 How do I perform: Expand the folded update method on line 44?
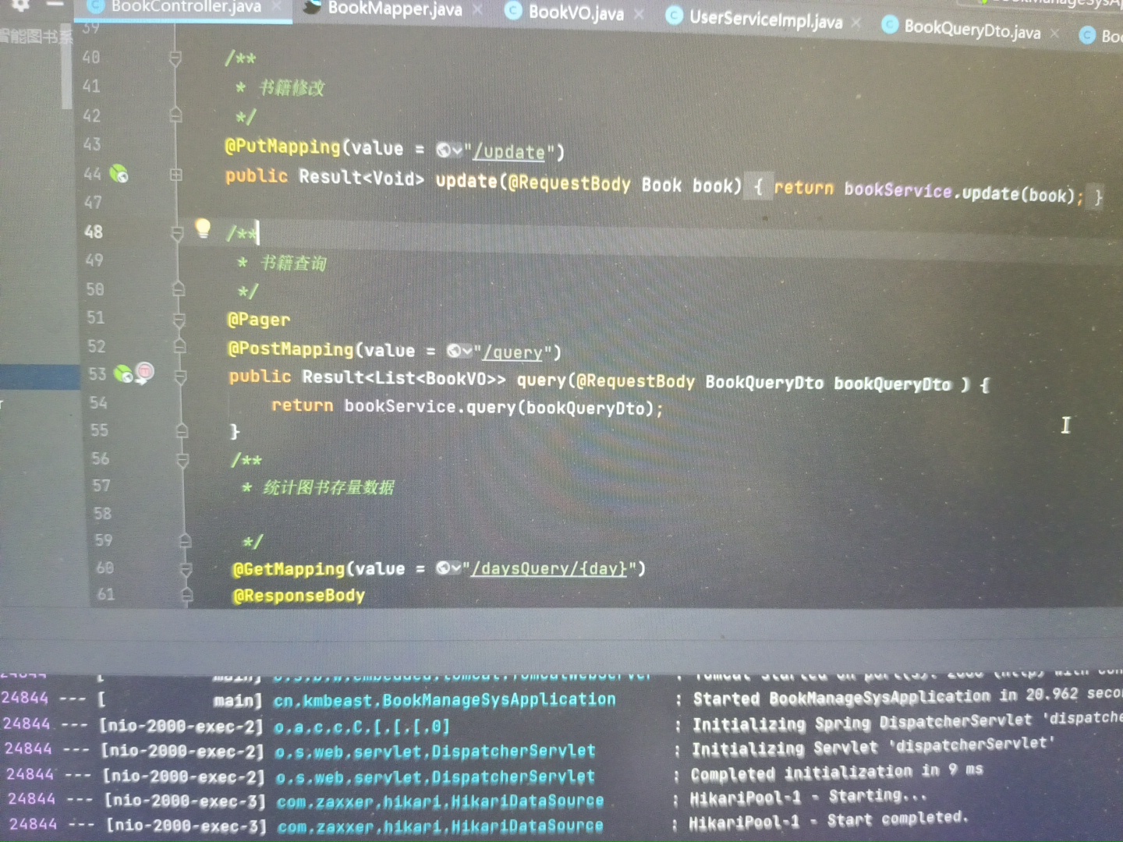[176, 175]
